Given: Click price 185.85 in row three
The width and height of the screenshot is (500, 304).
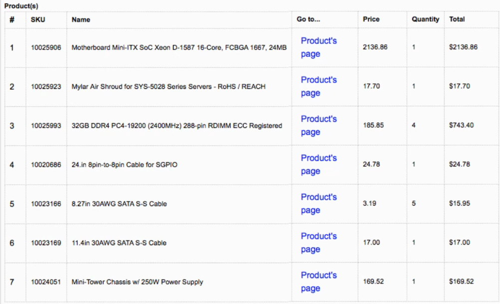Looking at the screenshot, I should tap(373, 125).
